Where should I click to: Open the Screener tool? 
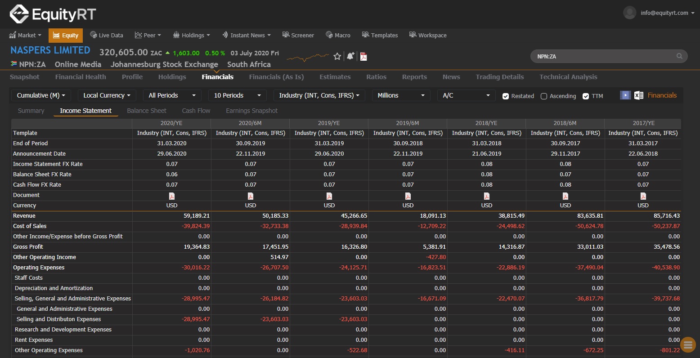pyautogui.click(x=298, y=35)
